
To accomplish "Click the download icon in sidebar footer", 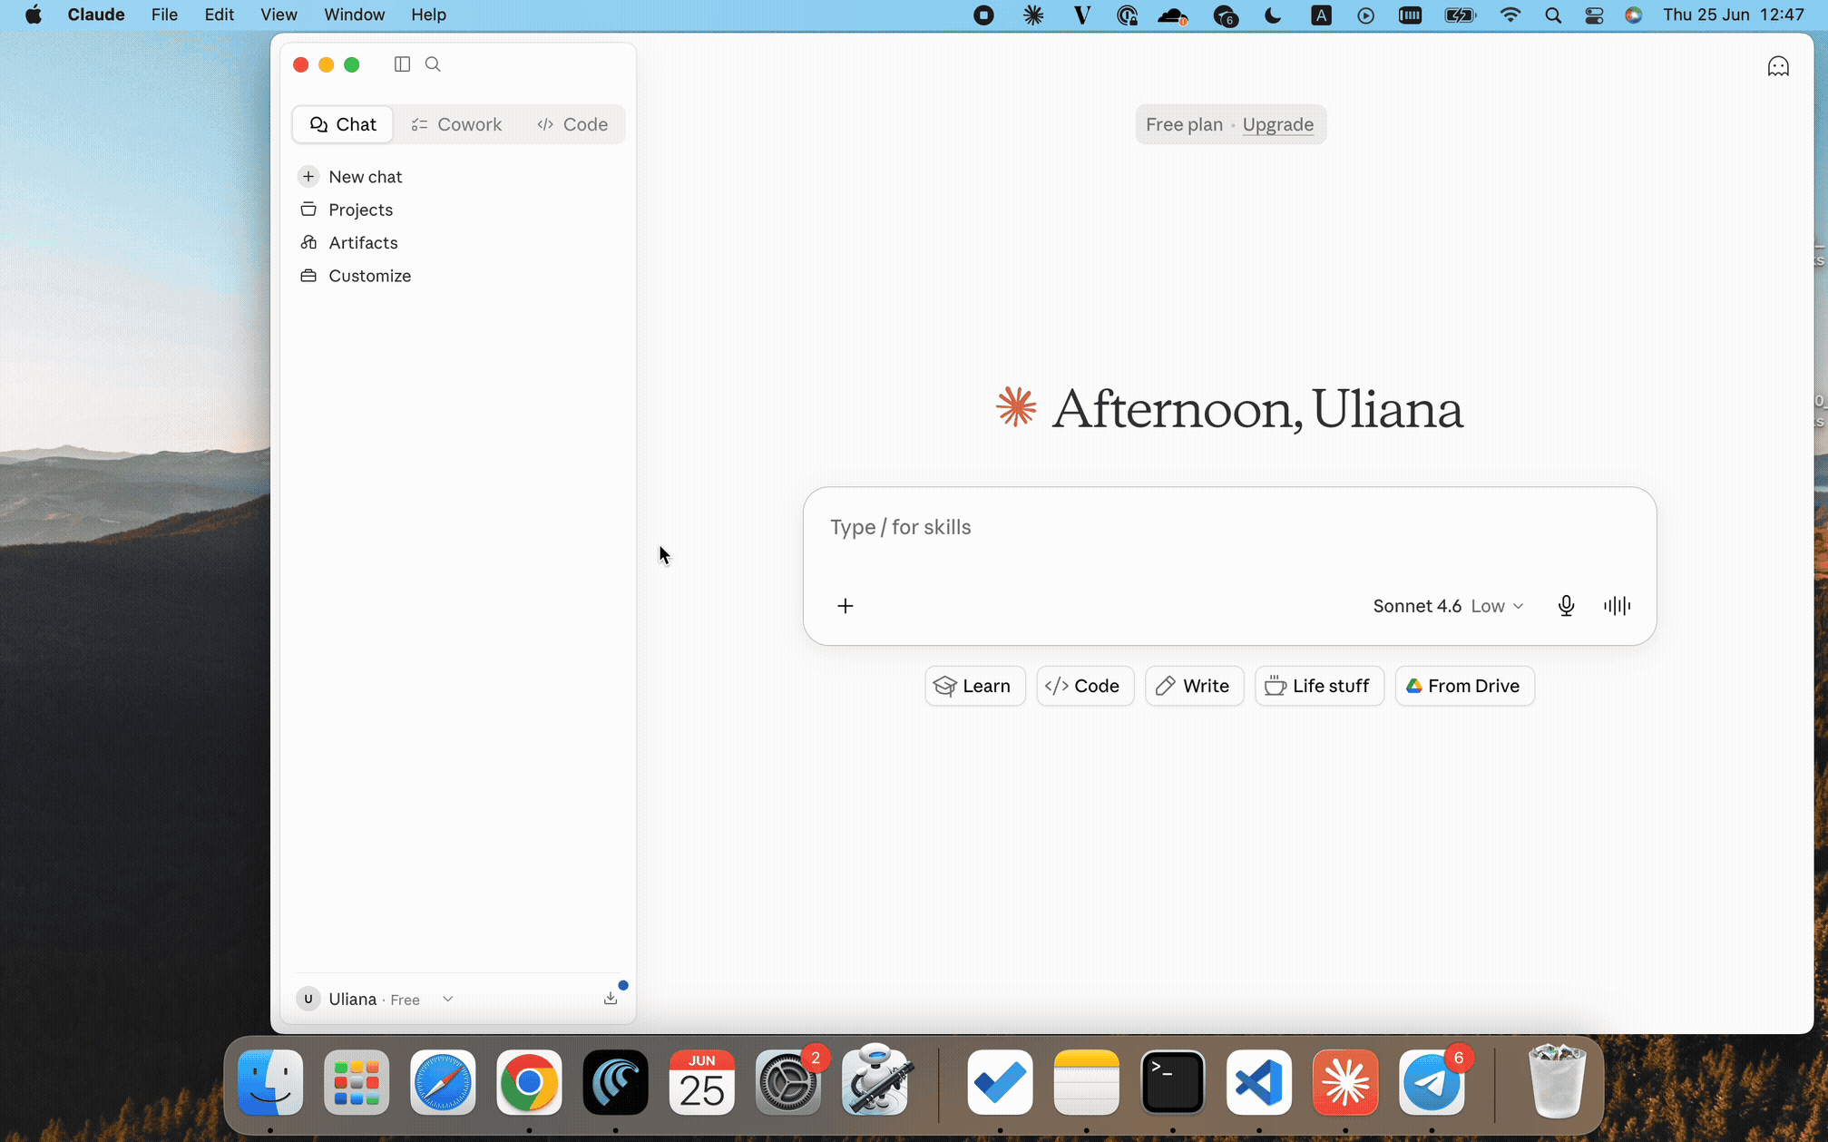I will [x=611, y=999].
